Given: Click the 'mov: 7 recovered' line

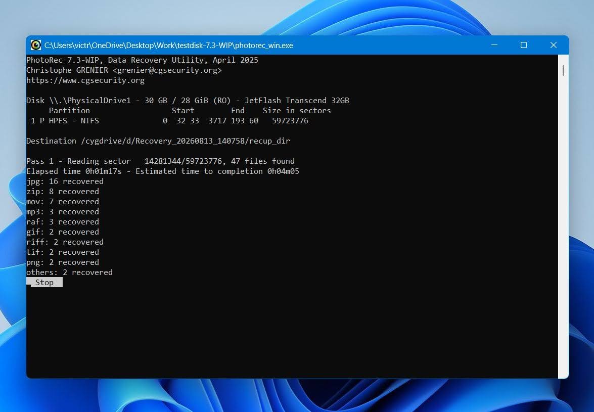Looking at the screenshot, I should tap(63, 202).
